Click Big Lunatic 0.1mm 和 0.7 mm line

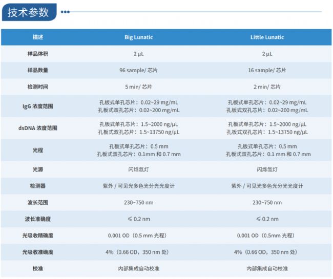click(x=138, y=154)
